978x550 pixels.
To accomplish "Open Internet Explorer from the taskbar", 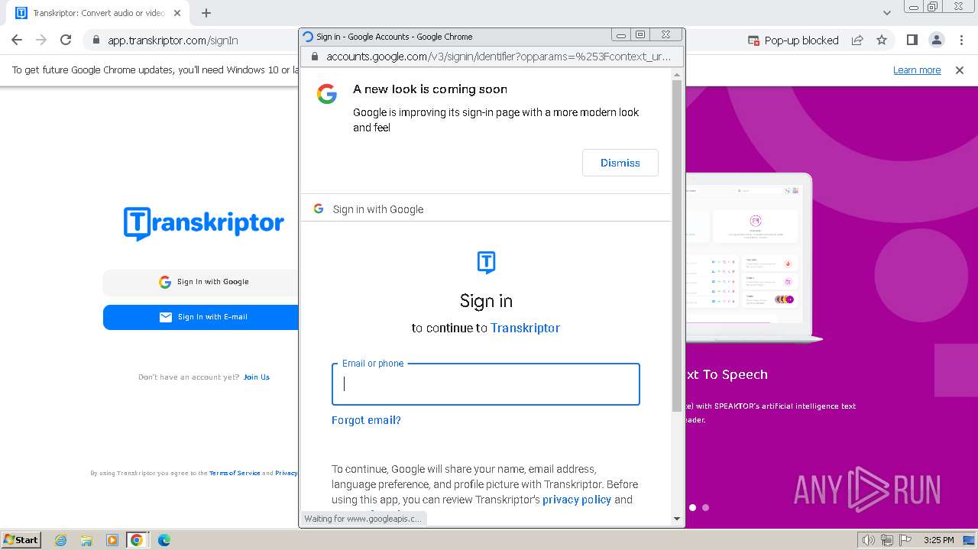I will pos(61,540).
